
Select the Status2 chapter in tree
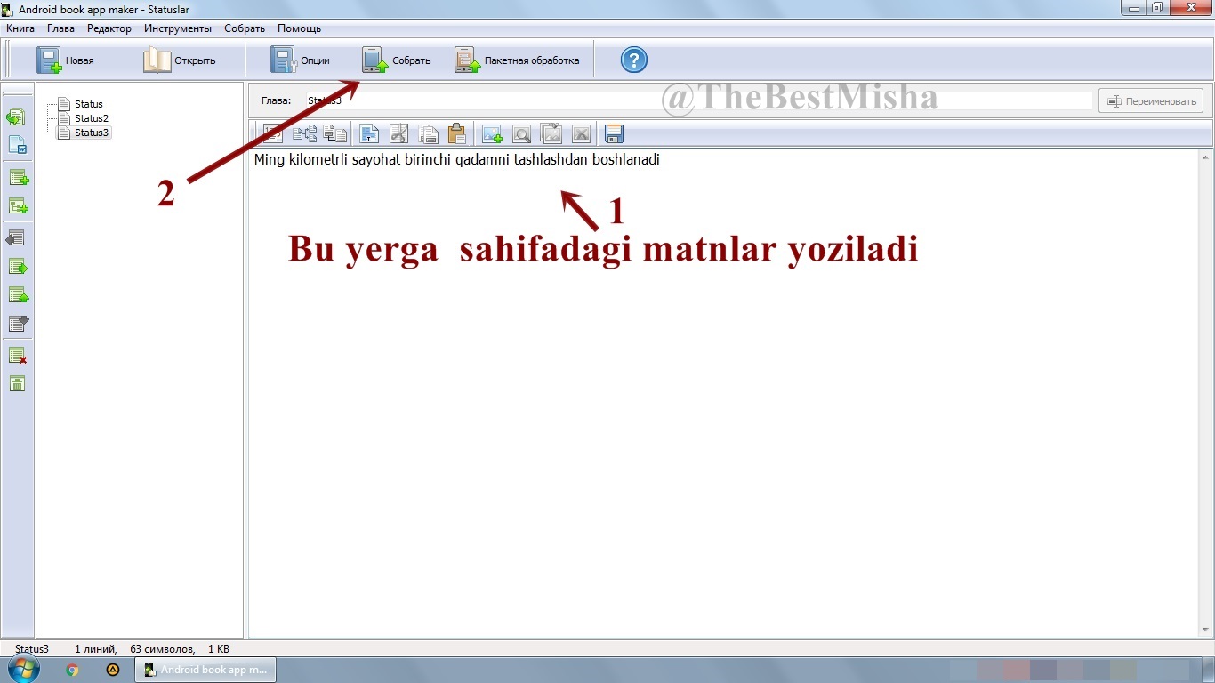91,118
